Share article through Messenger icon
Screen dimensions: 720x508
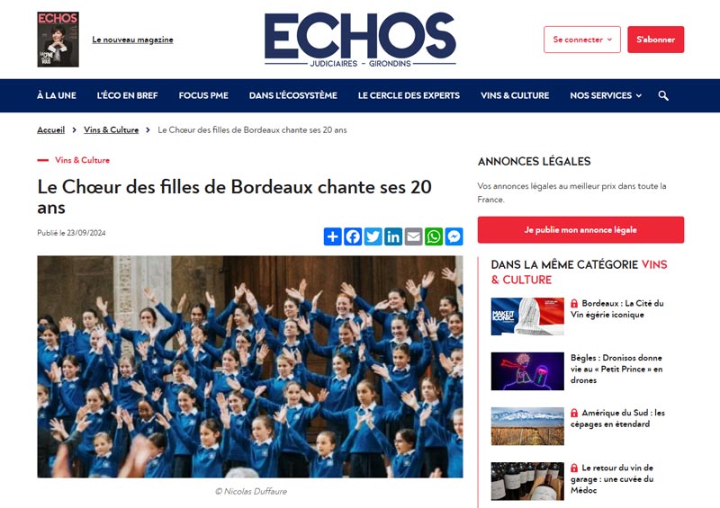pos(454,236)
